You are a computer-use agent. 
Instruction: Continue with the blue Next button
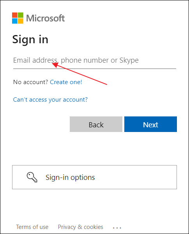(150, 124)
